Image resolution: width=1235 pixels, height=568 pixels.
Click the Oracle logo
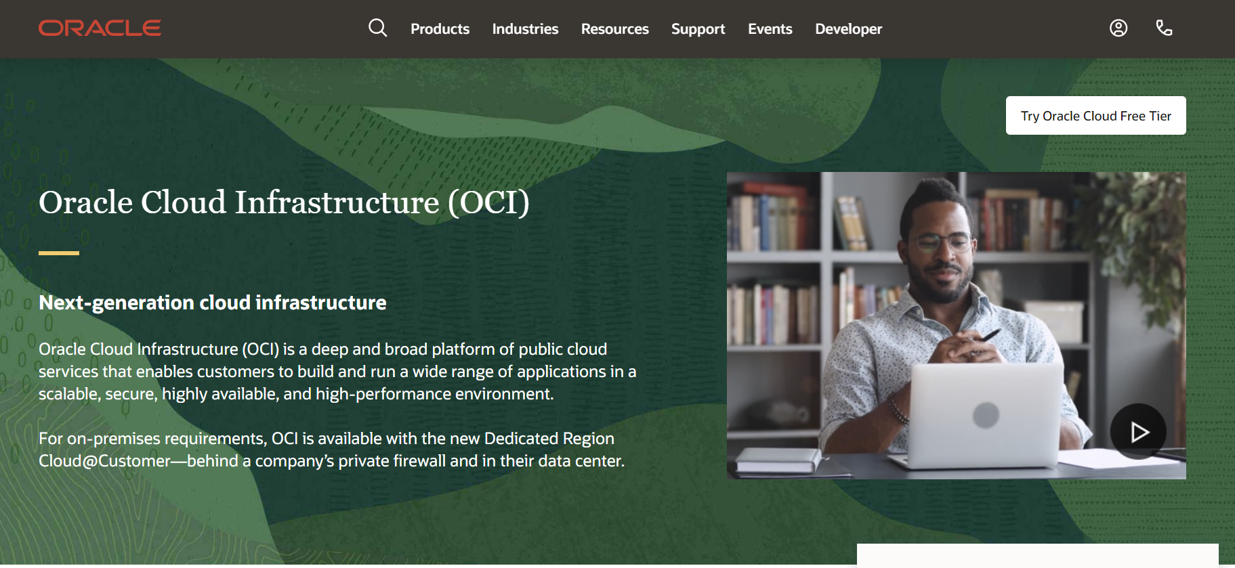click(x=100, y=28)
